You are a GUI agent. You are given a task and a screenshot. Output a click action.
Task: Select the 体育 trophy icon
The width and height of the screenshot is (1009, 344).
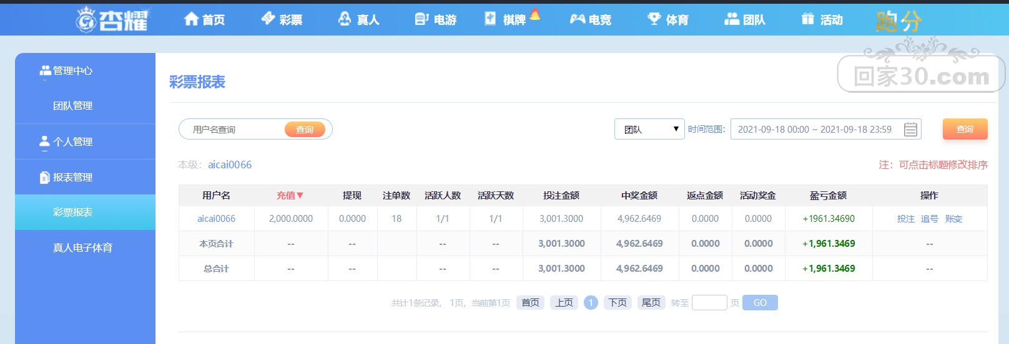[x=654, y=19]
